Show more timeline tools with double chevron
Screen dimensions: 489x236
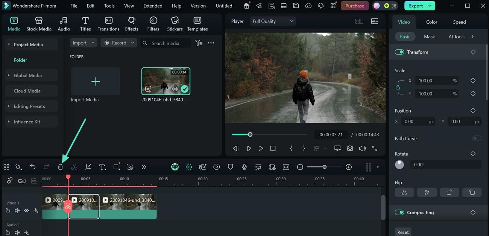(144, 167)
